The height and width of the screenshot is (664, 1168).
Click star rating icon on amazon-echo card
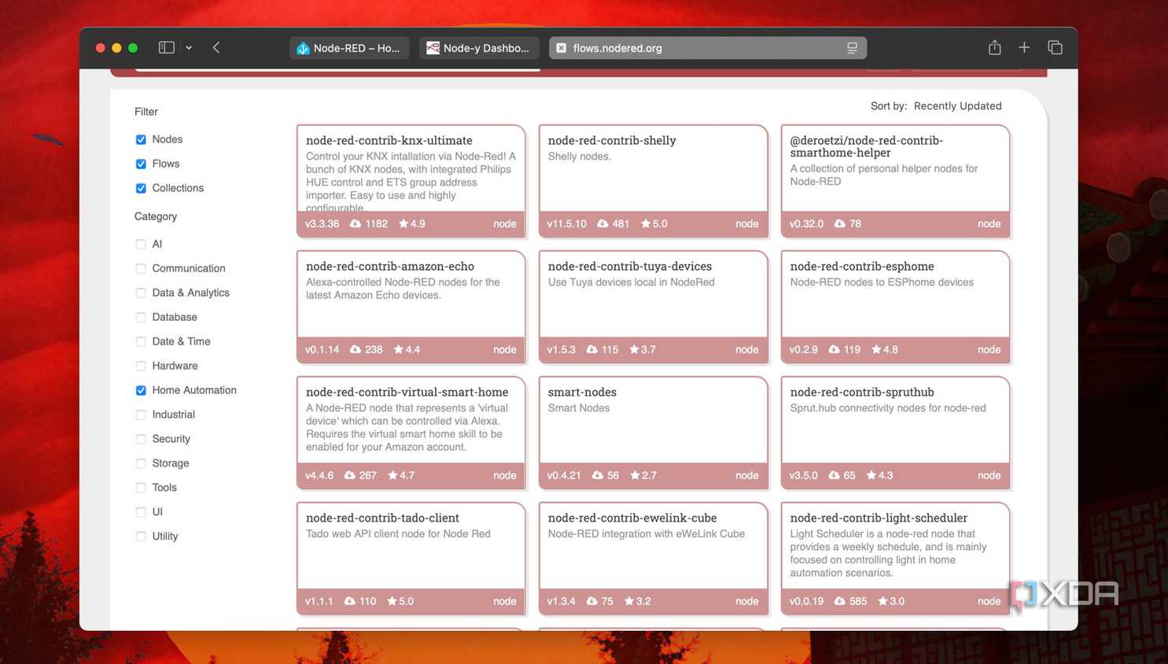pos(398,349)
